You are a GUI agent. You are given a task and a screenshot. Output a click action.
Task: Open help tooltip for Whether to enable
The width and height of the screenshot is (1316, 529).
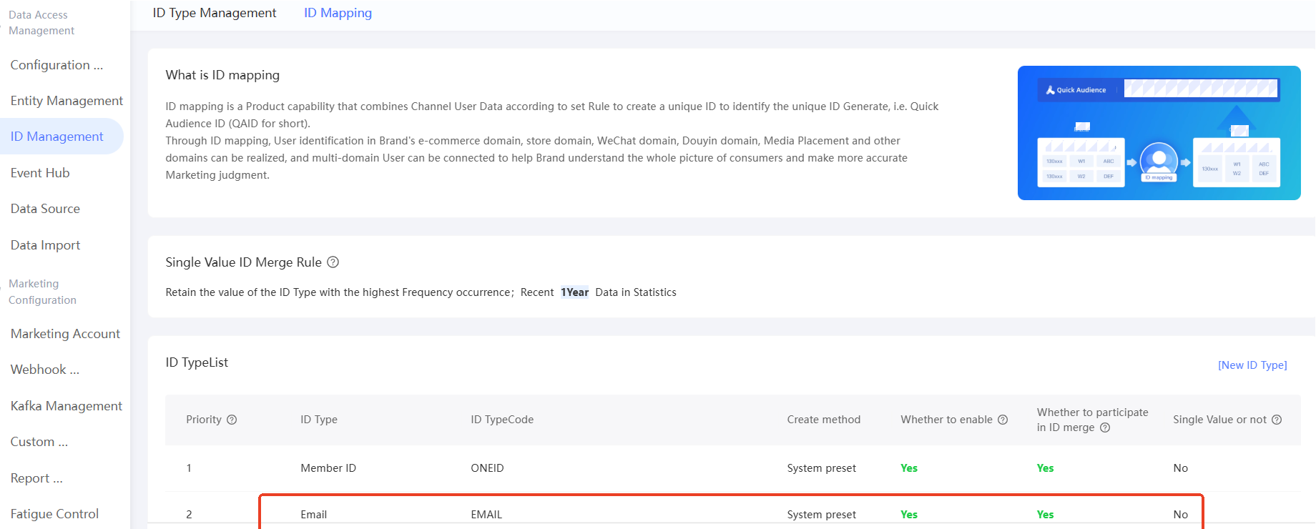point(1003,420)
